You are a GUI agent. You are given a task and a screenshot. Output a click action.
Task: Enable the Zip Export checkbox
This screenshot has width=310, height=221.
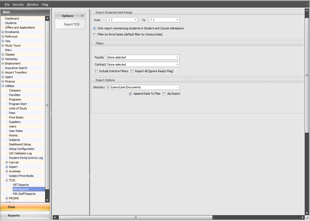click(x=164, y=94)
